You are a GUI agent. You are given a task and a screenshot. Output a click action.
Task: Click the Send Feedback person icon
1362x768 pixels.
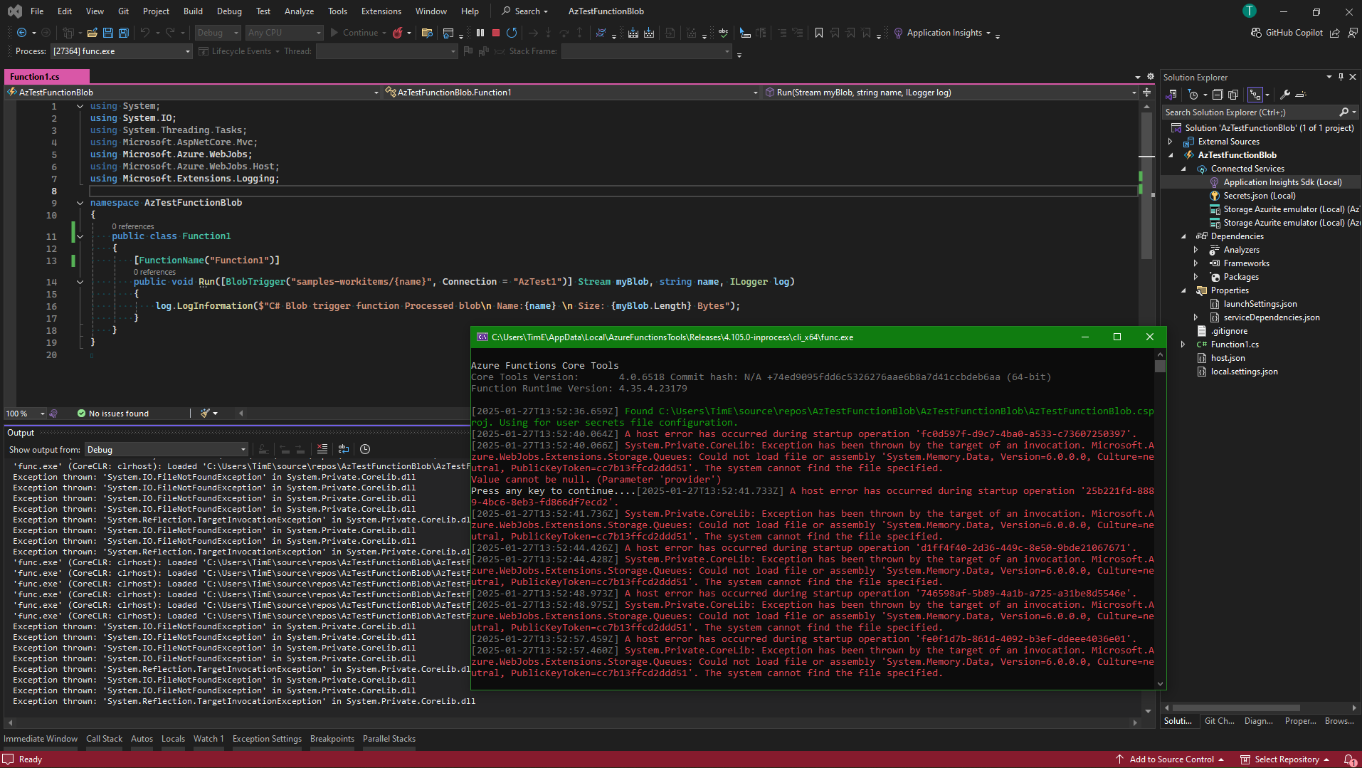[x=1352, y=33]
